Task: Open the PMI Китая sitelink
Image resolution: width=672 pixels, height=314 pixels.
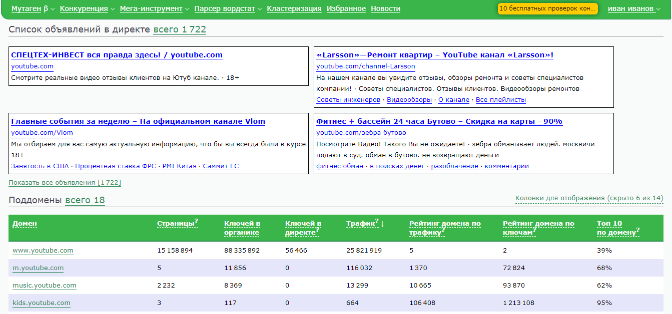Action: [179, 166]
